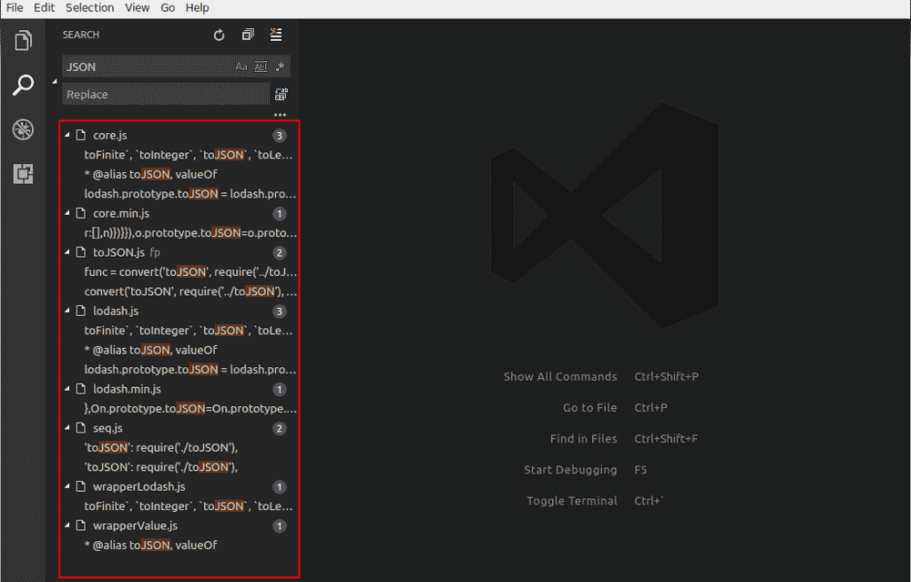Select the core.js file row
The width and height of the screenshot is (911, 582).
[x=179, y=136]
